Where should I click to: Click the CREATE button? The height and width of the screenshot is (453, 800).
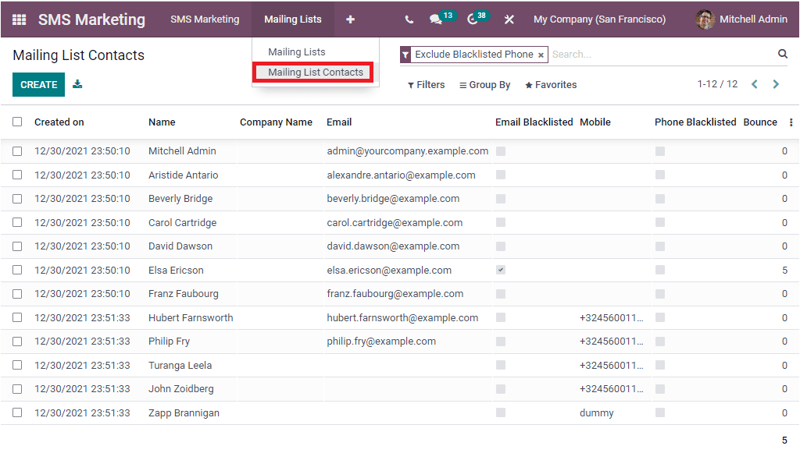pos(38,83)
